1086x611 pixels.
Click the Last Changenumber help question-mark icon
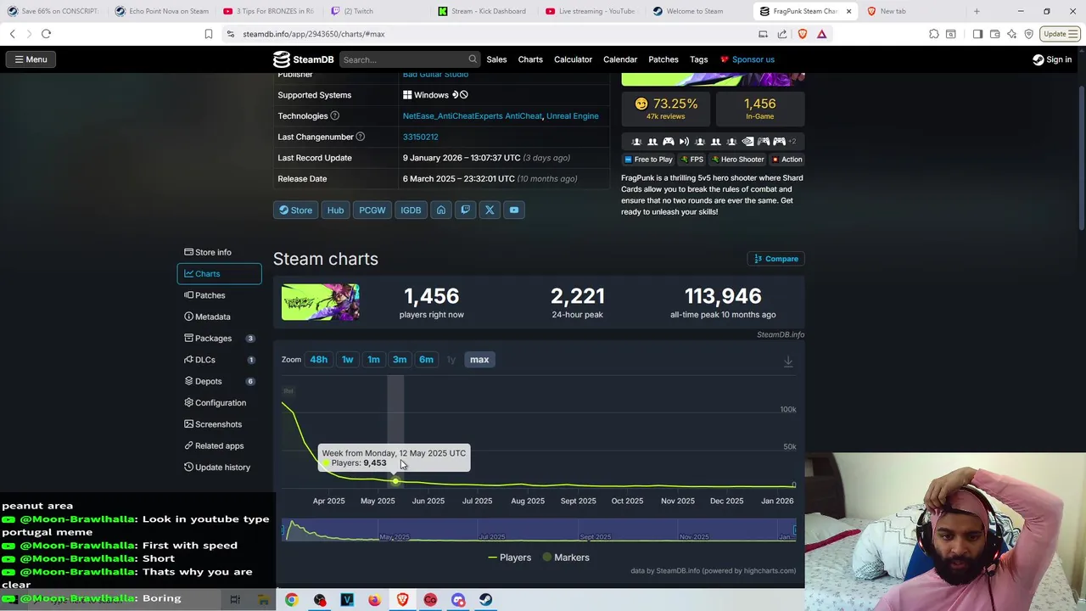(360, 137)
